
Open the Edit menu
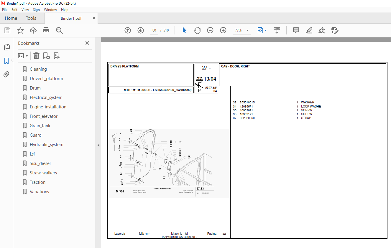coord(14,10)
